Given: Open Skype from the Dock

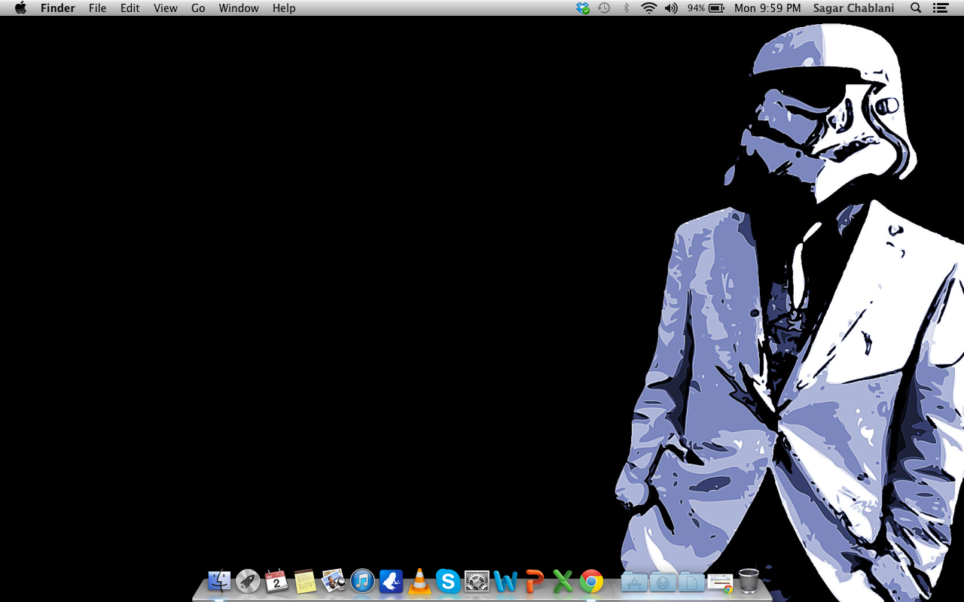Looking at the screenshot, I should point(448,581).
